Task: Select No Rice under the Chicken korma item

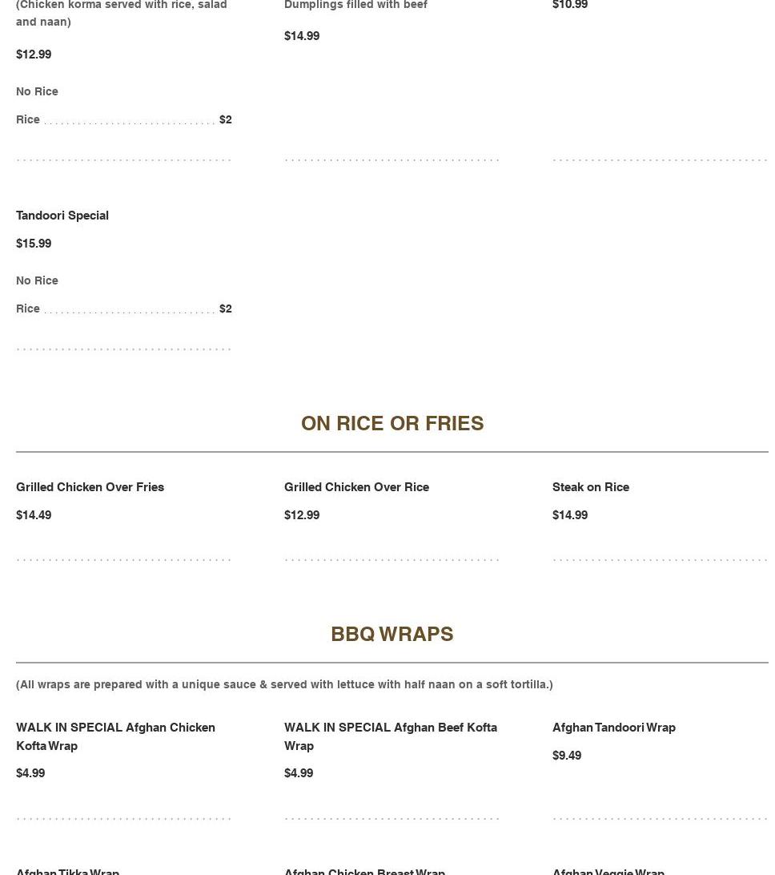Action: tap(37, 91)
